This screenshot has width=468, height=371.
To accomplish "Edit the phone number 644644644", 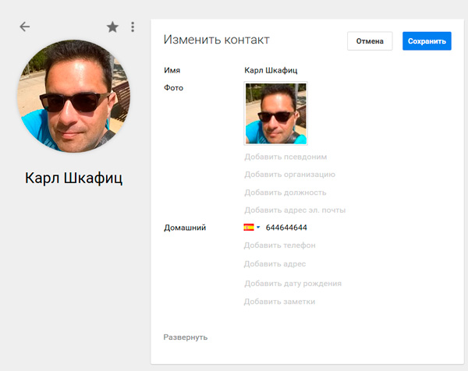I will click(286, 228).
